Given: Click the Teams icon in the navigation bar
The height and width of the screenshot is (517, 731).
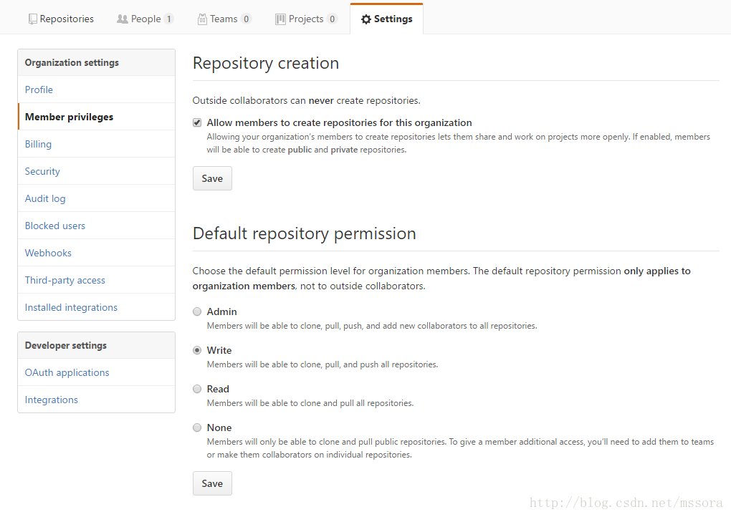Looking at the screenshot, I should pyautogui.click(x=201, y=19).
